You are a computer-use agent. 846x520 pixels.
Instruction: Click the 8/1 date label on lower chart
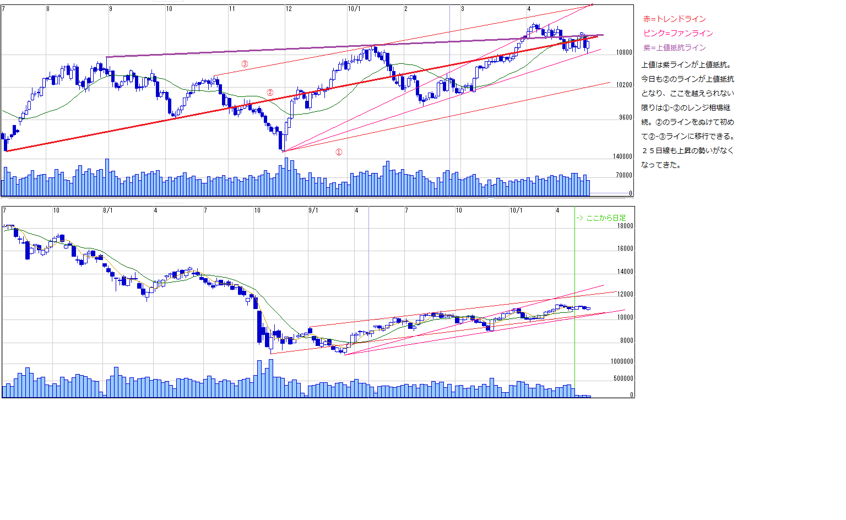[x=108, y=210]
